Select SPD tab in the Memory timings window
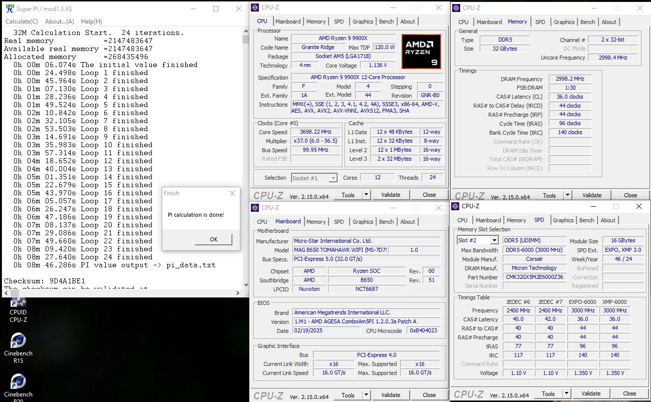 click(540, 22)
